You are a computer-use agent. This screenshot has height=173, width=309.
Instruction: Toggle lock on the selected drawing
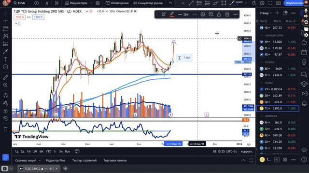219,14
